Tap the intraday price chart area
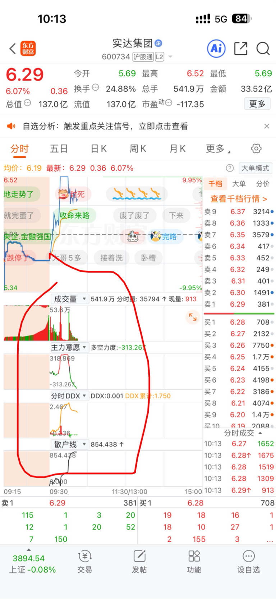This screenshot has height=599, width=276. (103, 234)
